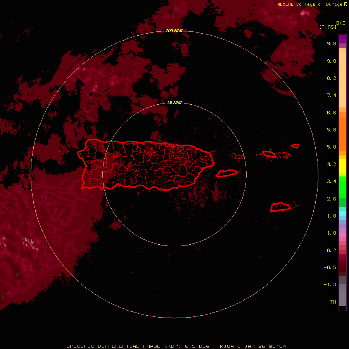Click the 2.6 color scale label
This screenshot has width=349, height=349.
point(332,199)
